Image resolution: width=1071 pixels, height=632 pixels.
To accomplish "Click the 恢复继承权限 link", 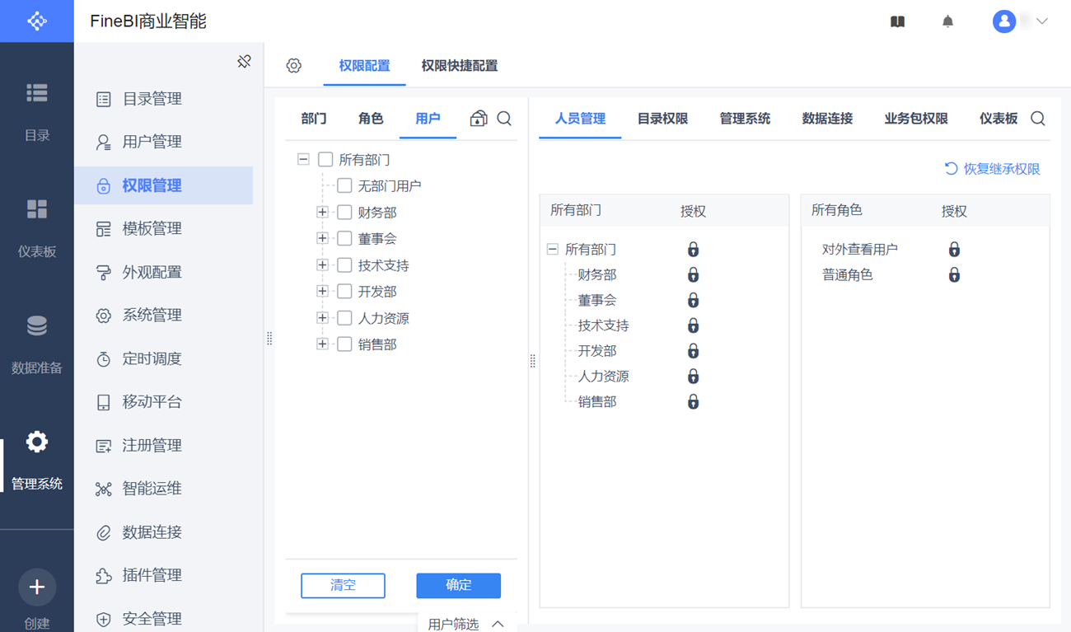I will pyautogui.click(x=993, y=169).
